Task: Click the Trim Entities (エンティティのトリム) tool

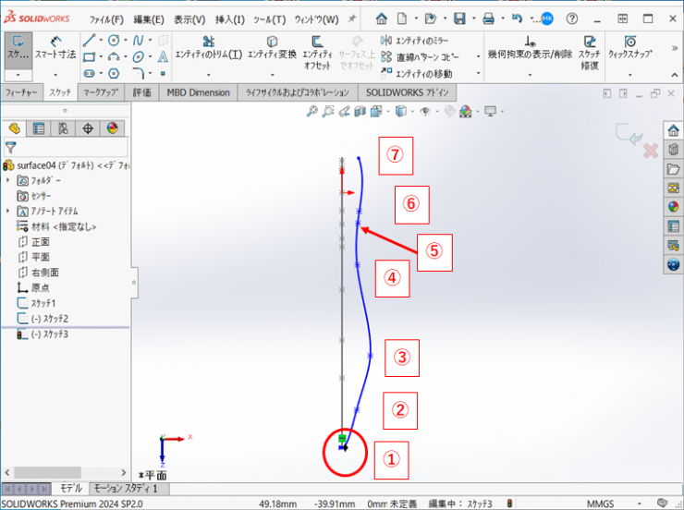Action: [208, 48]
